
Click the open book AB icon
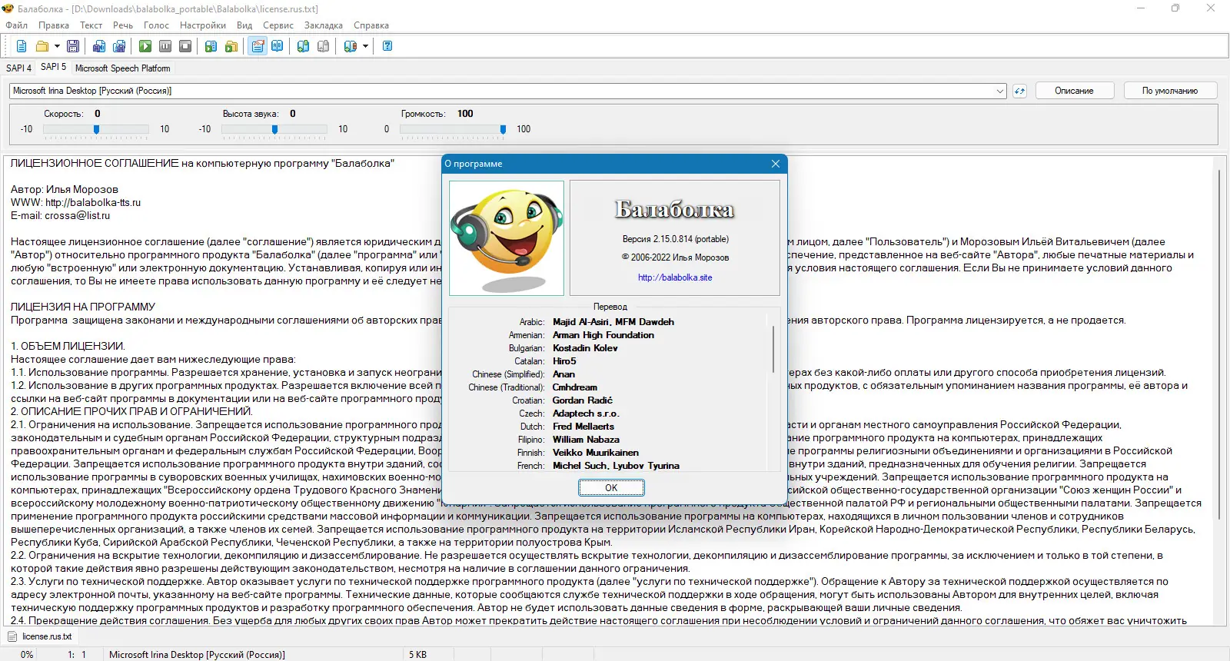tap(278, 46)
